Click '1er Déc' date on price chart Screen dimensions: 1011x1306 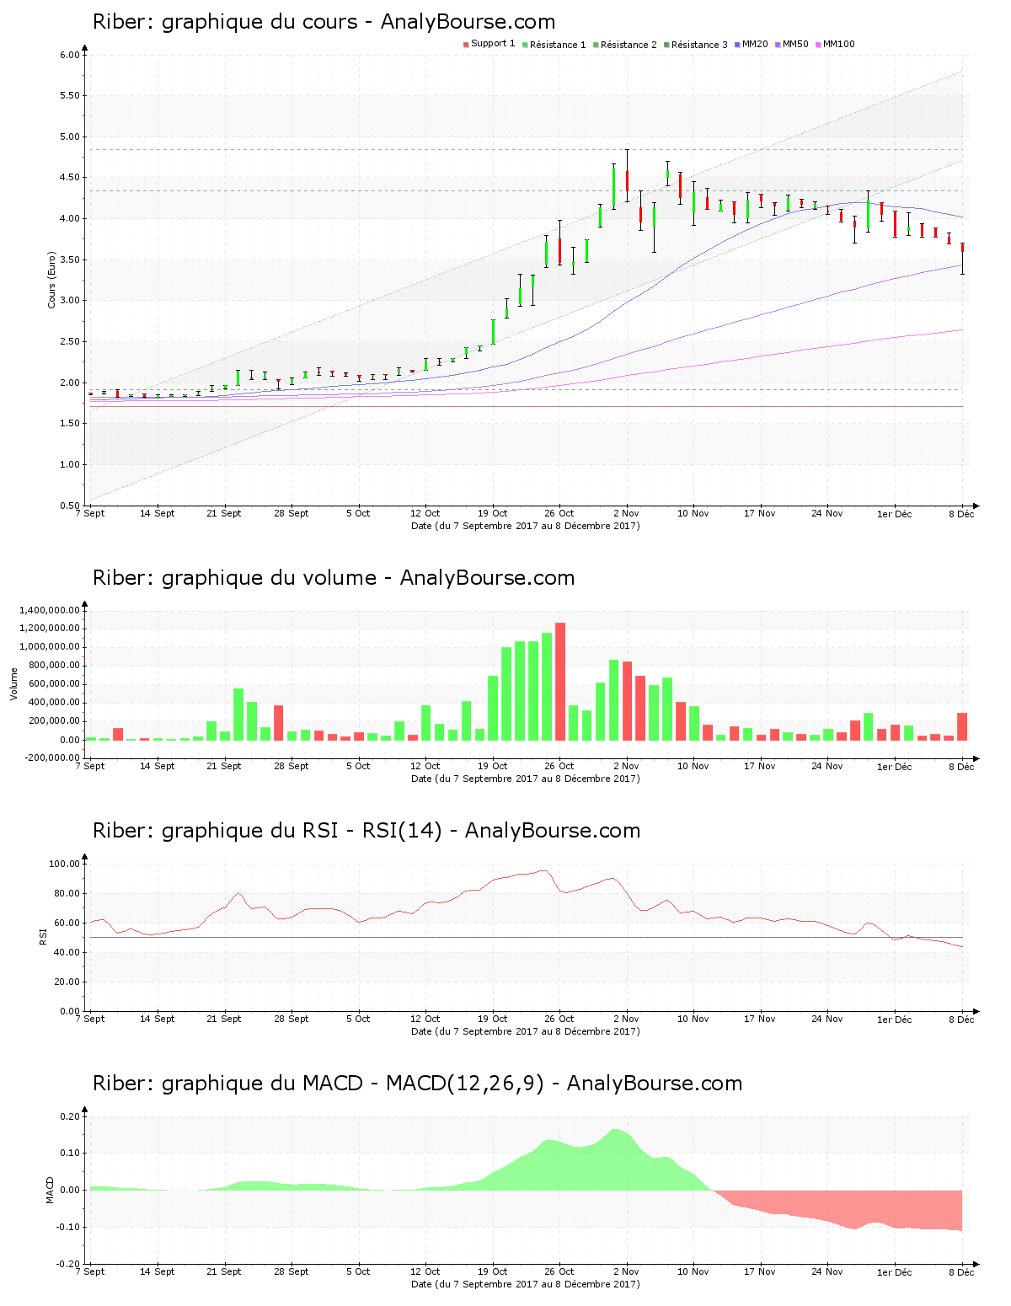click(894, 513)
